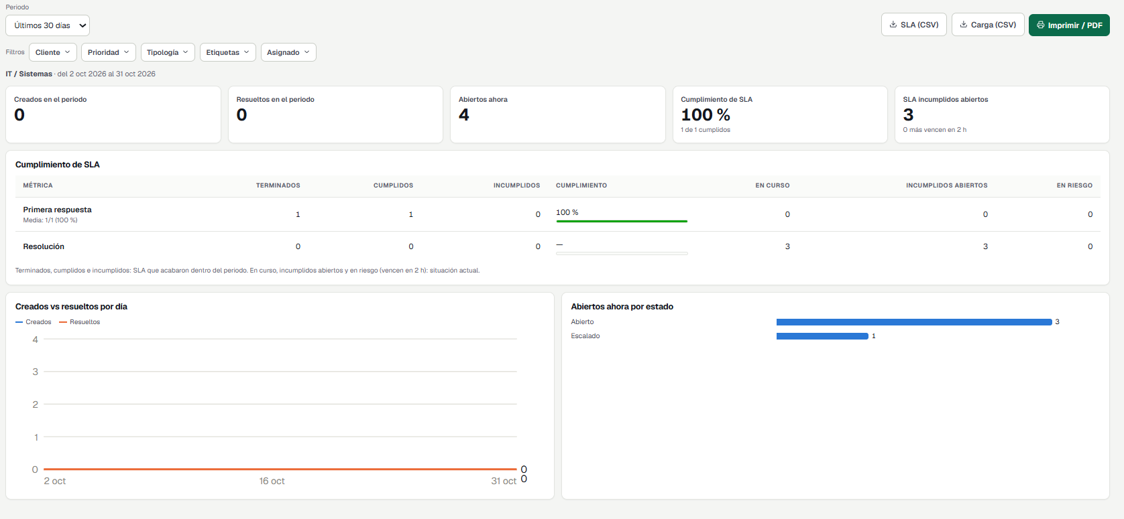Click download icon in SLA (CSV) button
Viewport: 1124px width, 519px height.
[x=893, y=25]
